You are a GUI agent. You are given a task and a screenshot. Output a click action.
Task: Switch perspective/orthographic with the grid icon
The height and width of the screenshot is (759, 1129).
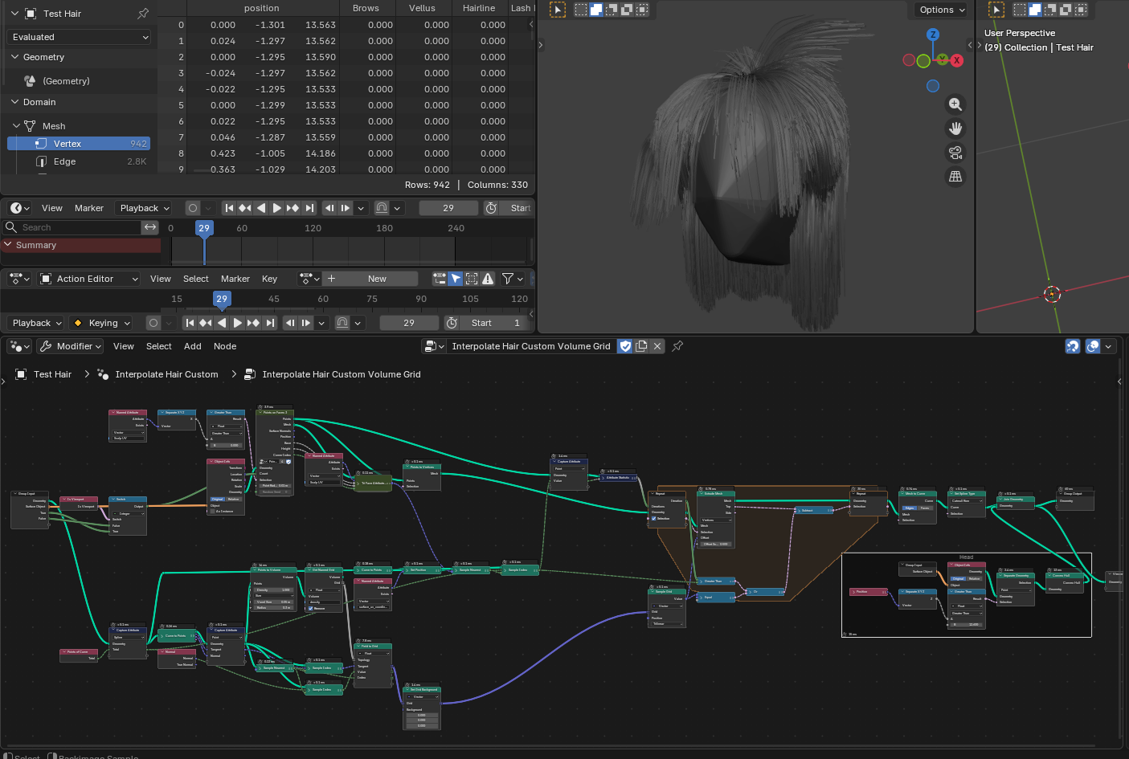(x=955, y=177)
